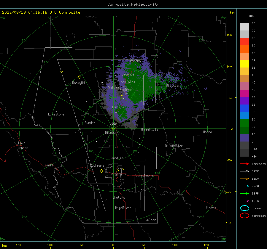
Task: Click the magenta 18TS arrow icon
Action: pyautogui.click(x=244, y=201)
